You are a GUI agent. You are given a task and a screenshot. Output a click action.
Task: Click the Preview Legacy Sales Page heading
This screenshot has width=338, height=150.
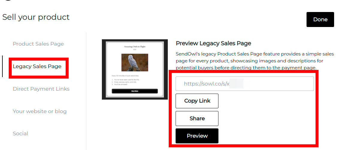[x=213, y=43]
